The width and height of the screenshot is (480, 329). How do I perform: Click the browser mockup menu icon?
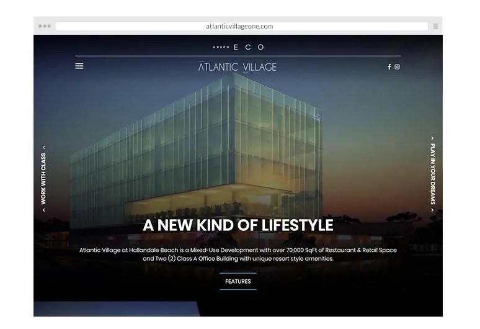(435, 26)
